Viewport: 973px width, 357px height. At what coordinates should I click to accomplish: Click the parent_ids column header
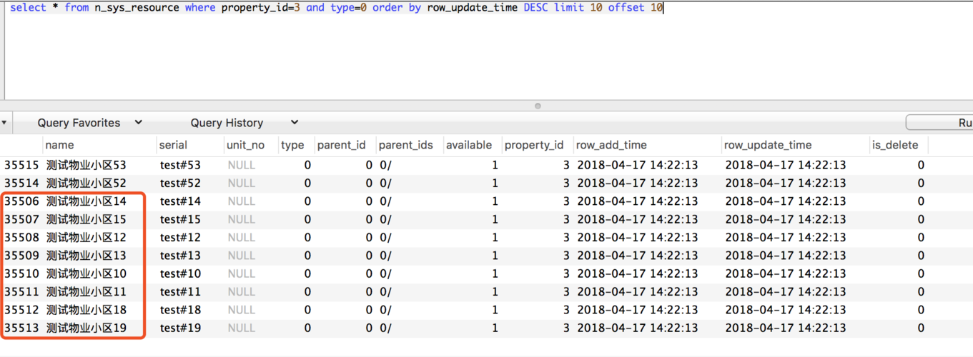click(405, 145)
